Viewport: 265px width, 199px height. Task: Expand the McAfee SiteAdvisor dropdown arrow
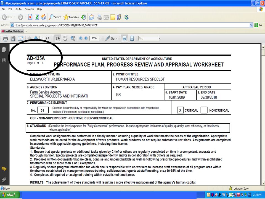pos(26,31)
